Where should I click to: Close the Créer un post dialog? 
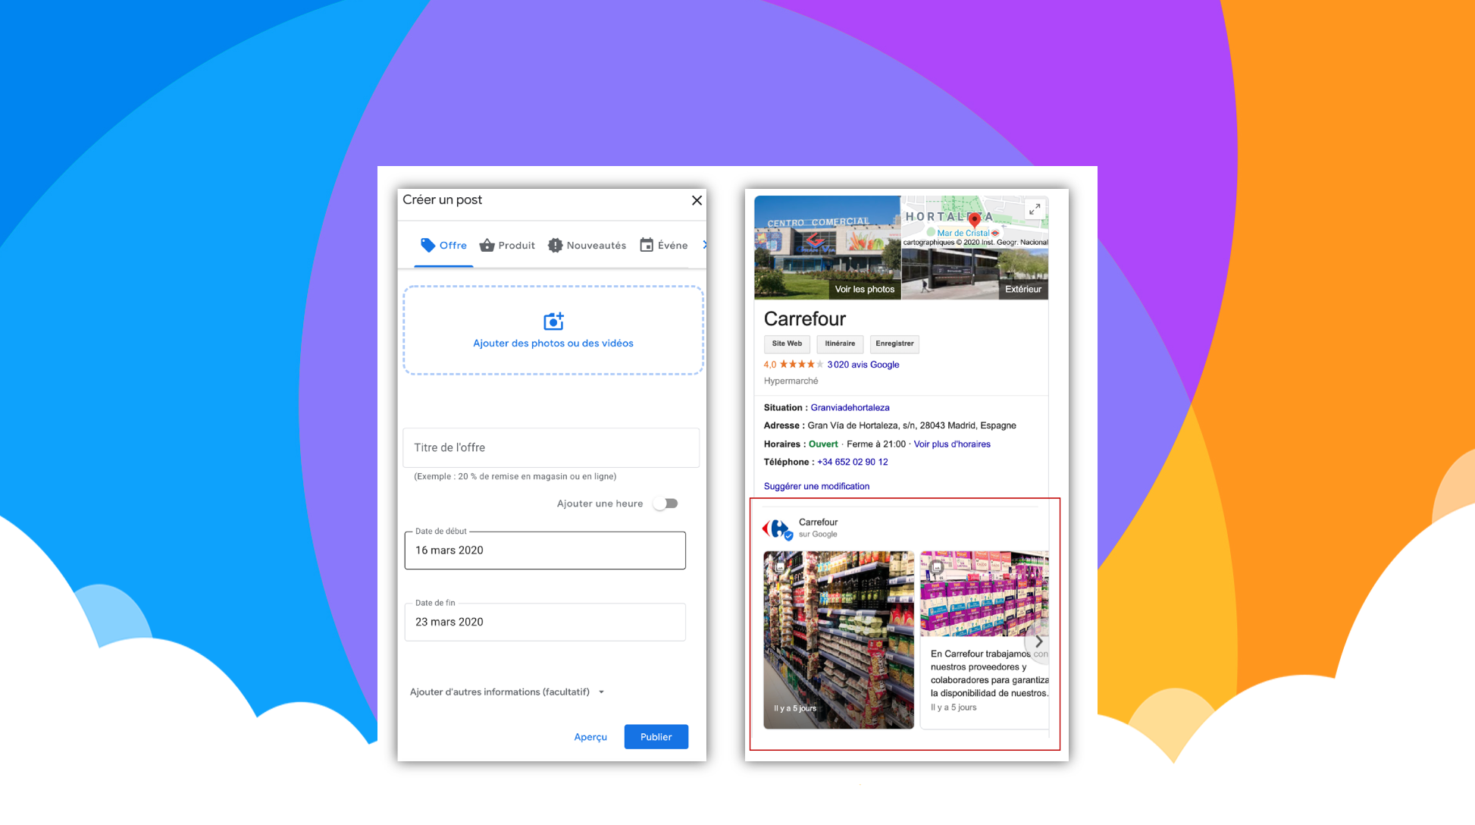tap(697, 200)
